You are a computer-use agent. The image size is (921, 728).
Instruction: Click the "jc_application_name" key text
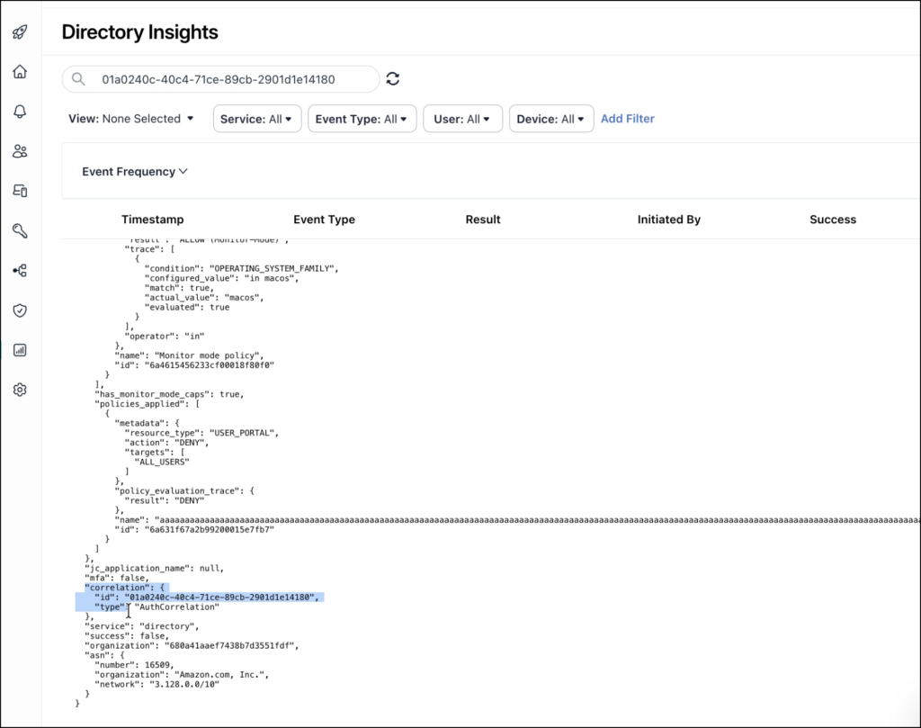pos(138,568)
